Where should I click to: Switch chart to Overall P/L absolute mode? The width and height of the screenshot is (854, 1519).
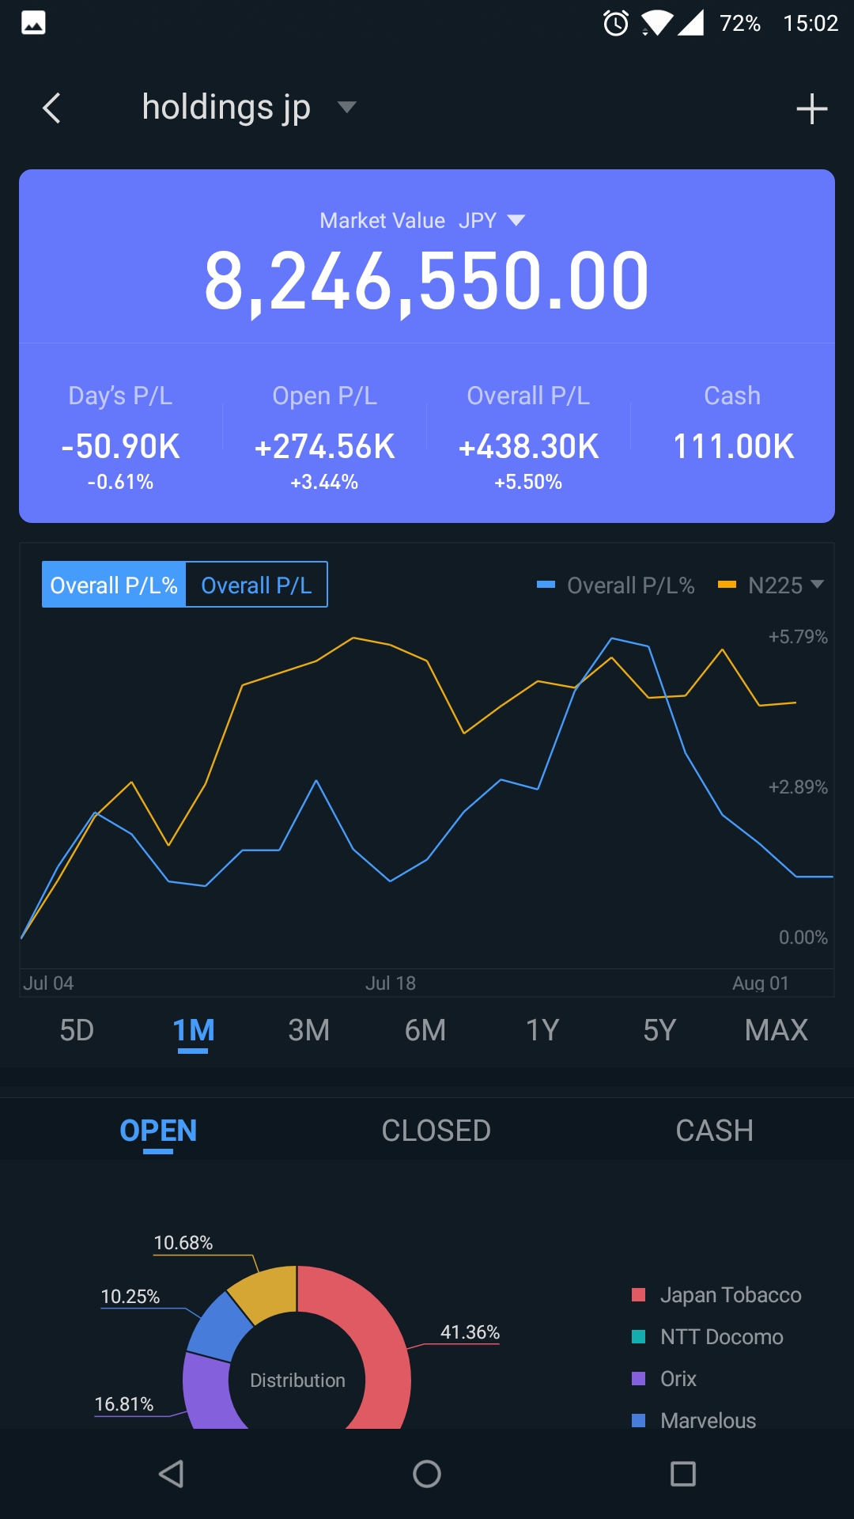point(256,585)
